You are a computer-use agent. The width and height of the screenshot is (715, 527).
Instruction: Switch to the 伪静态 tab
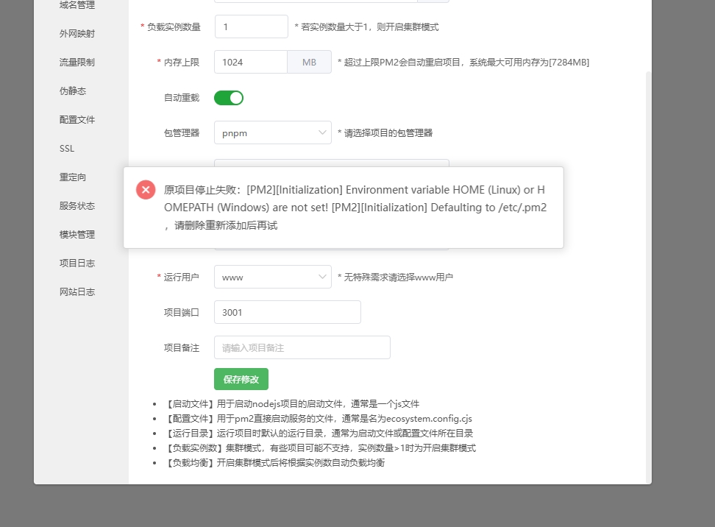pyautogui.click(x=73, y=91)
